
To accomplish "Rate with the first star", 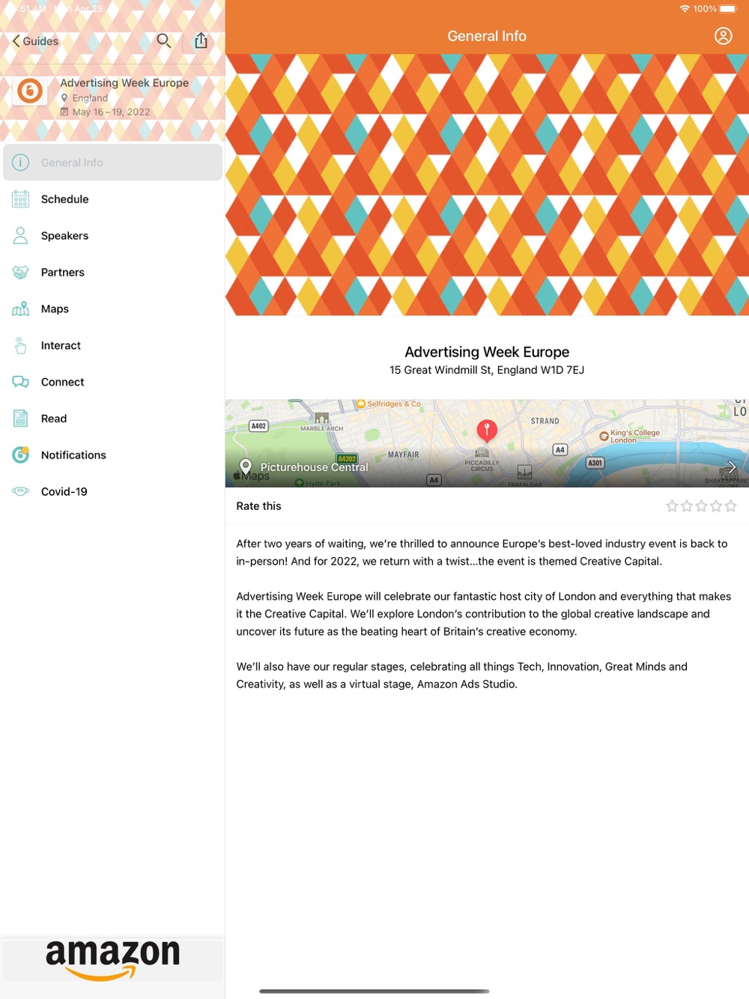I will tap(672, 506).
